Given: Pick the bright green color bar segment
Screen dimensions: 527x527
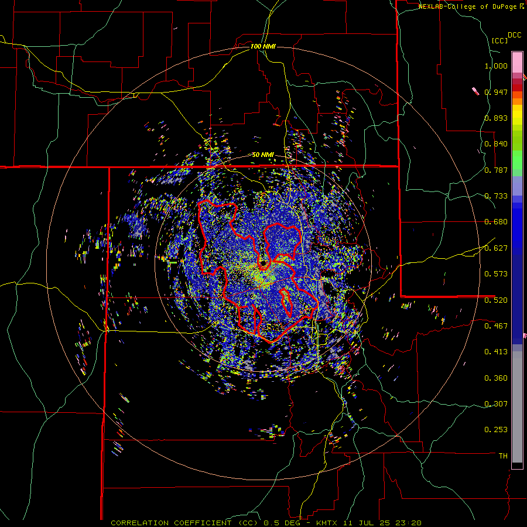Looking at the screenshot, I should point(517,160).
